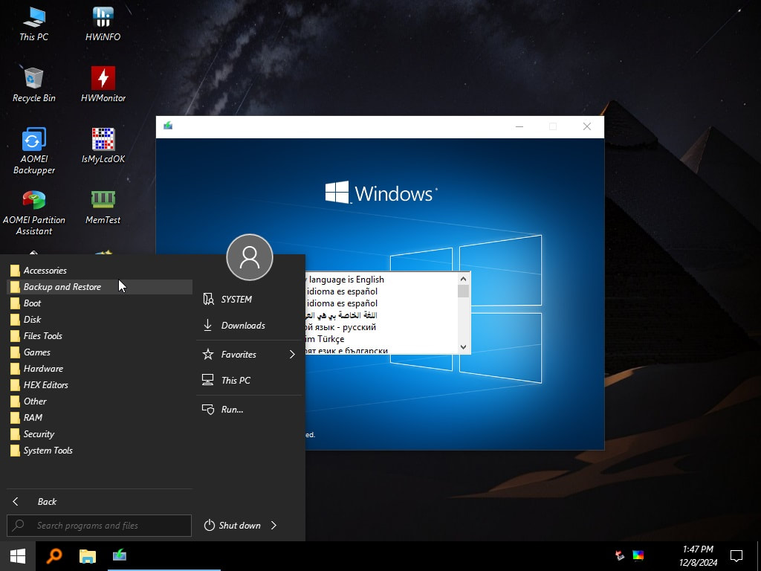Open the SYSTEM user folder
The width and height of the screenshot is (761, 571).
coord(249,299)
